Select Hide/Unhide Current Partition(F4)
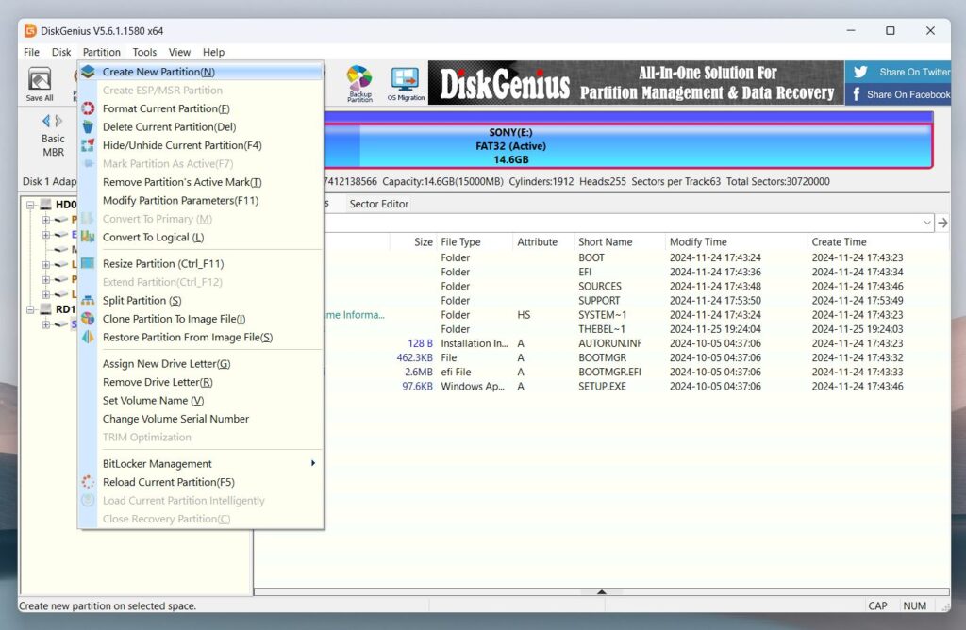966x630 pixels. pyautogui.click(x=182, y=145)
